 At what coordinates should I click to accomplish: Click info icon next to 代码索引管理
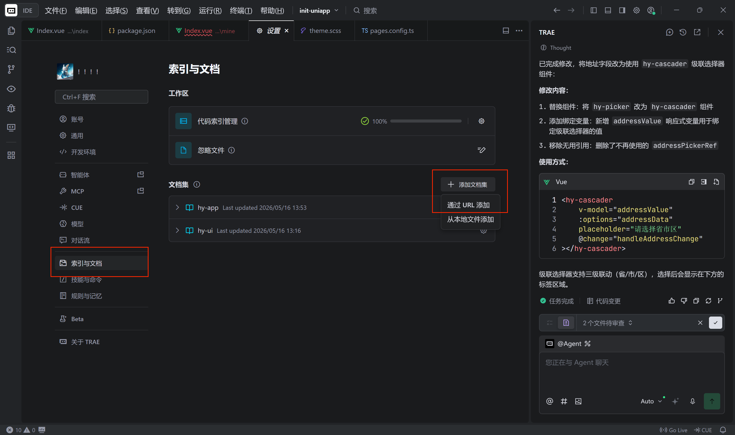[x=244, y=121]
